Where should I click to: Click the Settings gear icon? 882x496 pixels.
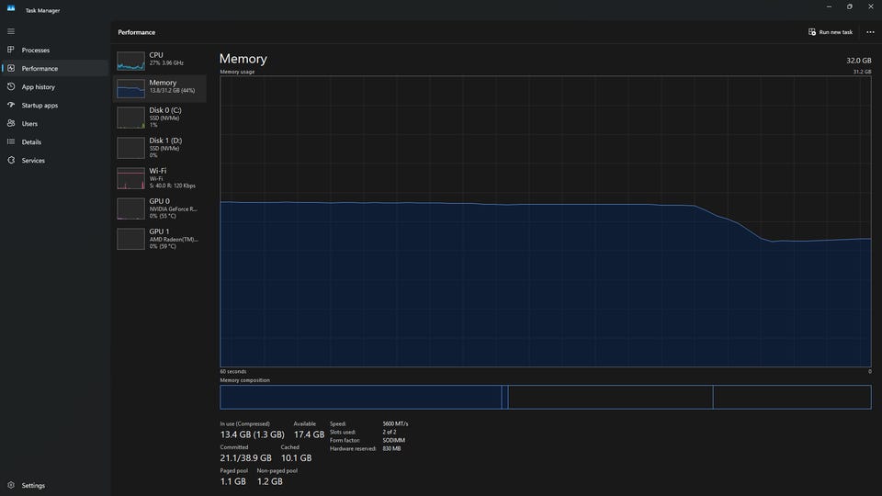[11, 485]
